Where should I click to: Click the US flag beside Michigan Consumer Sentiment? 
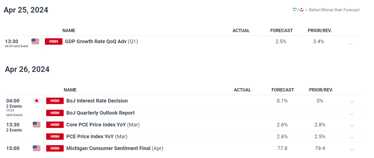(x=37, y=148)
